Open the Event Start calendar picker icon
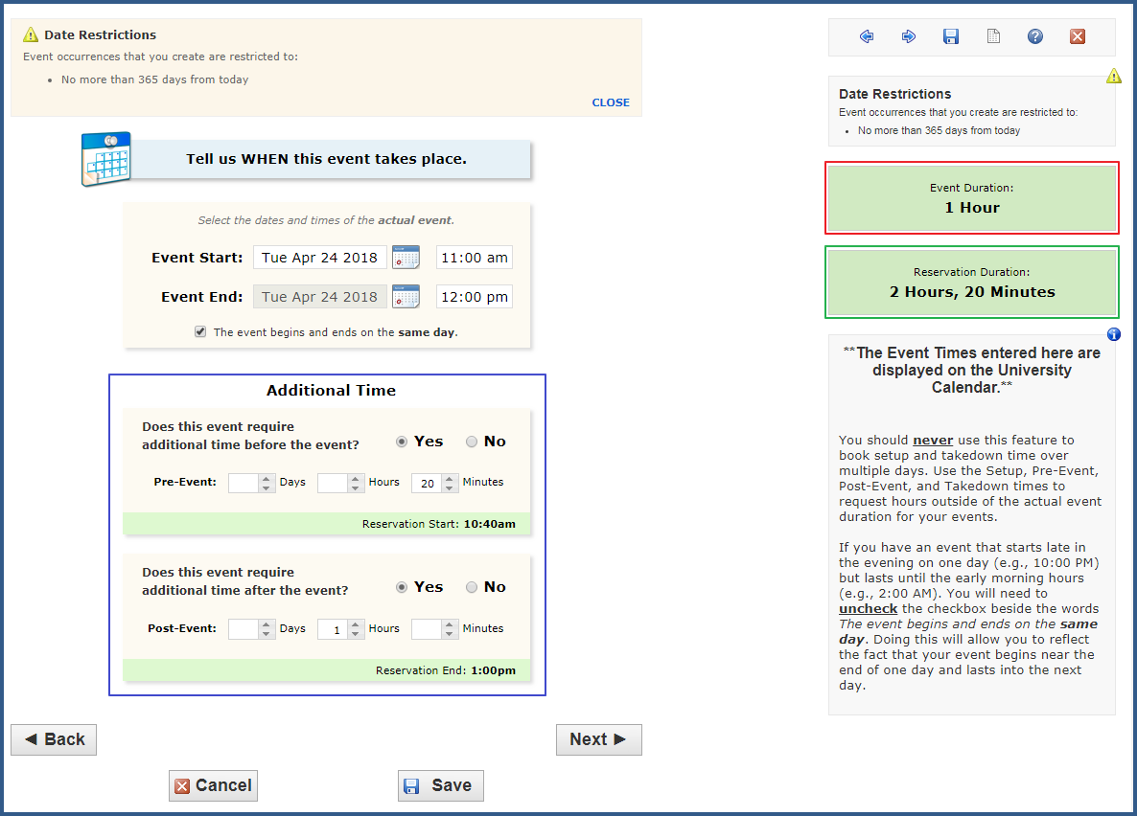The image size is (1137, 816). pyautogui.click(x=406, y=258)
